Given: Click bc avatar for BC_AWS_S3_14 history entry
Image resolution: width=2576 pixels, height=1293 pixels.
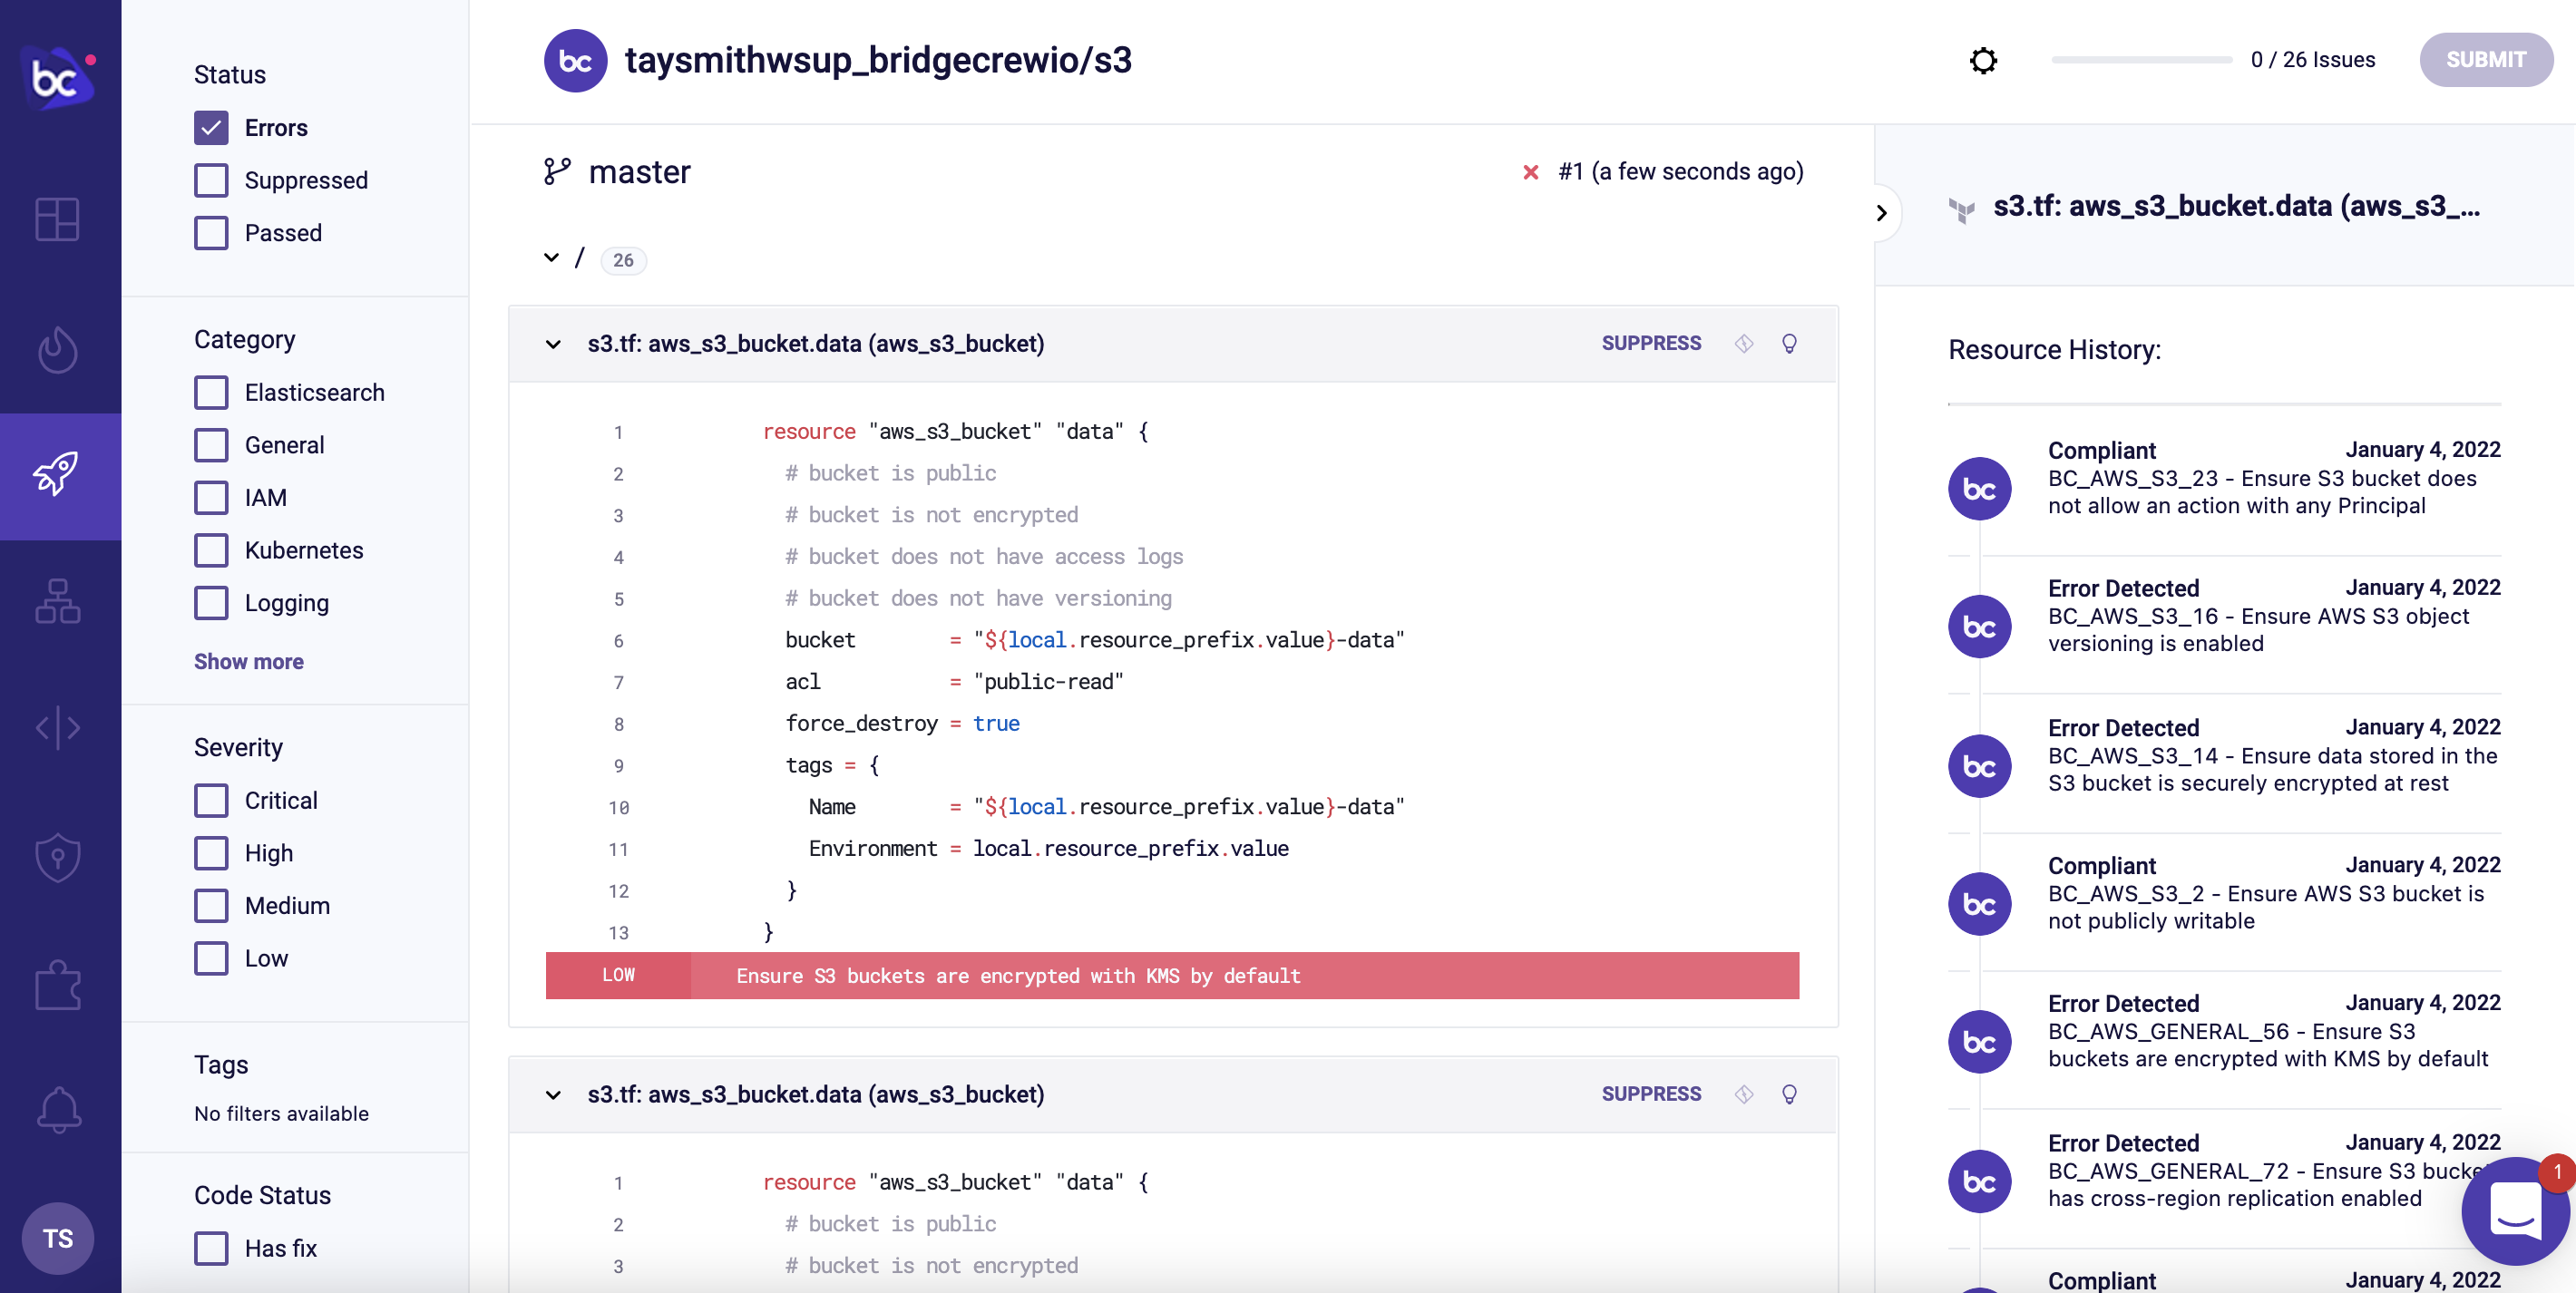Looking at the screenshot, I should click(1980, 766).
